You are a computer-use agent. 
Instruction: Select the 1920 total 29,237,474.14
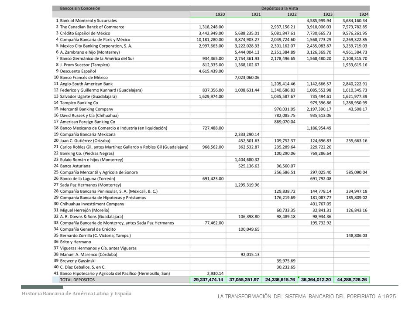tap(208, 280)
